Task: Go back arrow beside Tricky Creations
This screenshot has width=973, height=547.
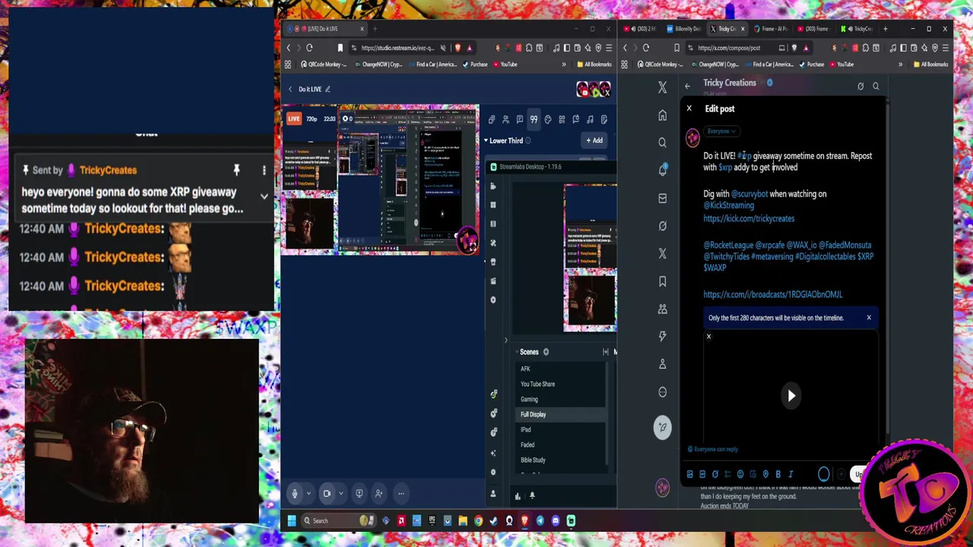Action: pyautogui.click(x=687, y=86)
